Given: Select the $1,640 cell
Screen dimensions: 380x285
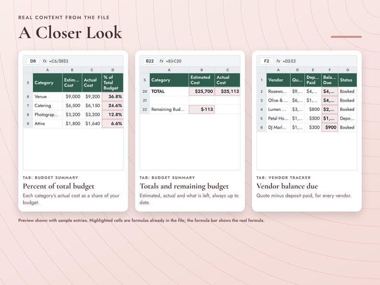Looking at the screenshot, I should pos(92,123).
